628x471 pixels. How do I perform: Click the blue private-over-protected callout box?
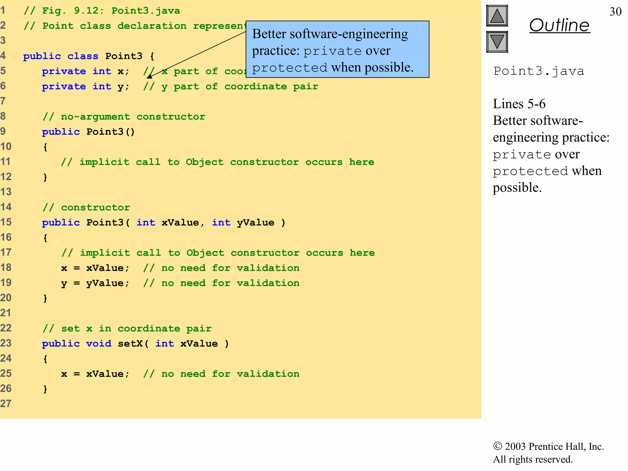[x=337, y=49]
